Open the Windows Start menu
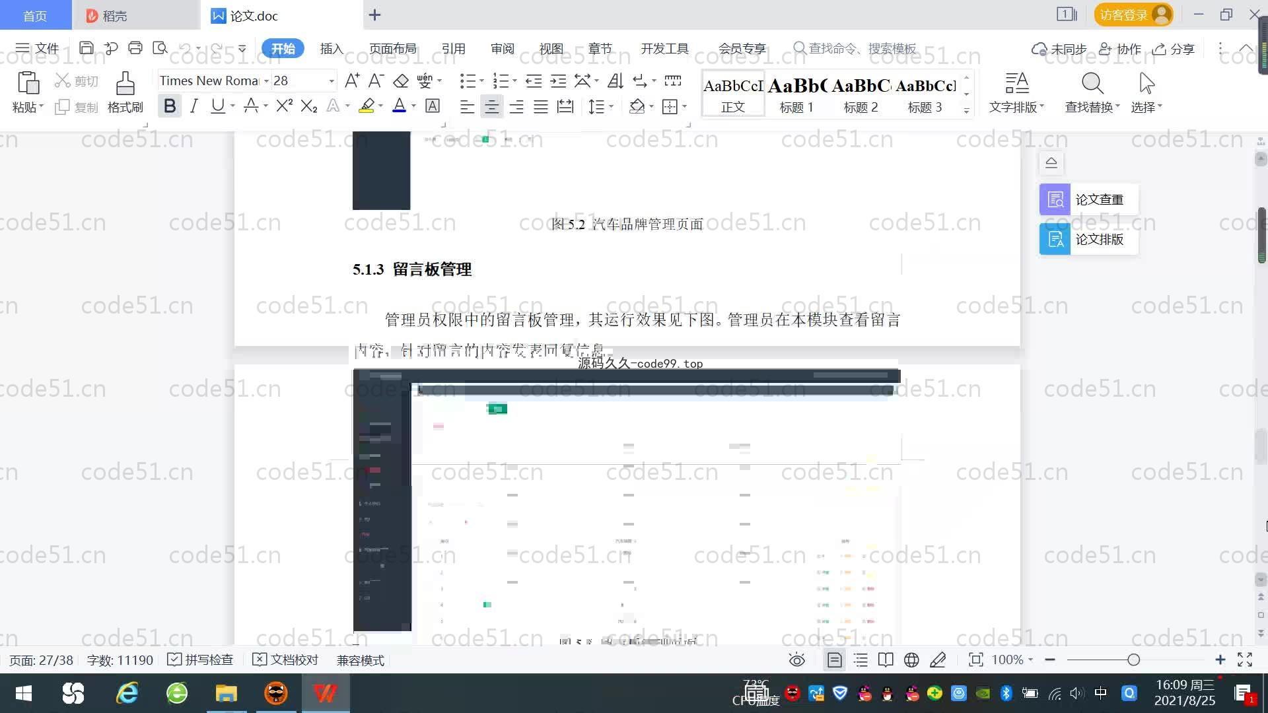 pos(23,693)
